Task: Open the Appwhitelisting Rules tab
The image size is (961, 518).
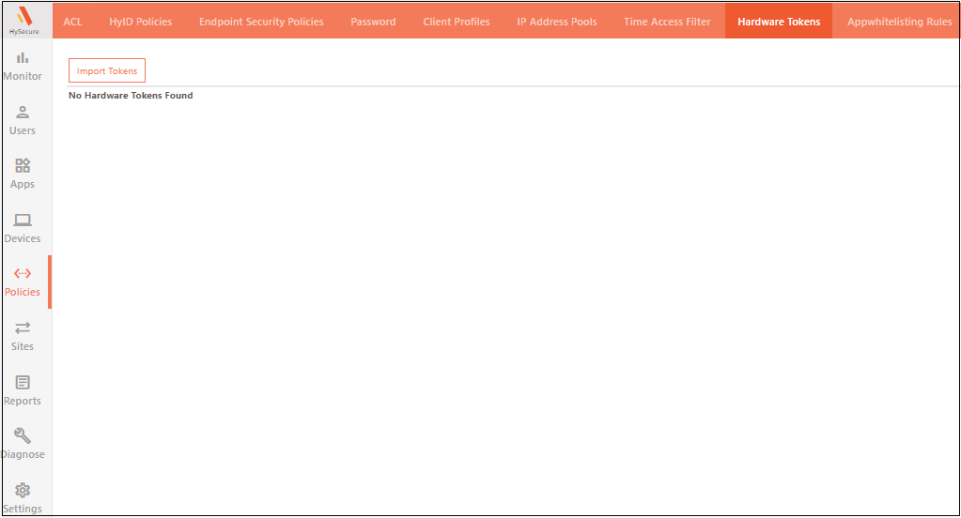Action: (x=899, y=22)
